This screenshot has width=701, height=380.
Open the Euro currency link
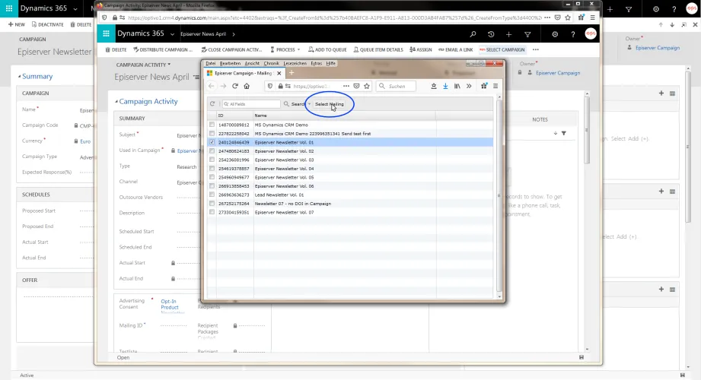click(x=85, y=141)
